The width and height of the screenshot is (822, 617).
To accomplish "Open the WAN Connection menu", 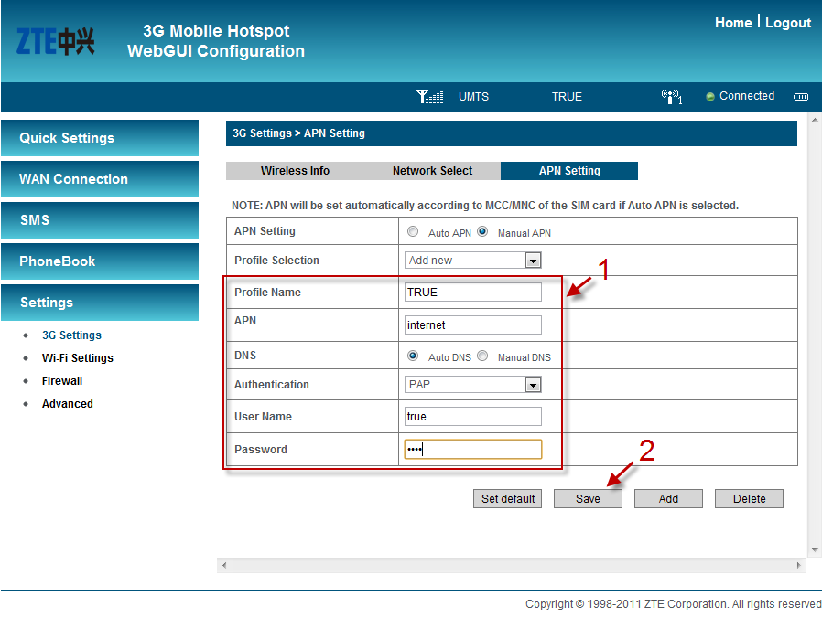I will pyautogui.click(x=100, y=179).
